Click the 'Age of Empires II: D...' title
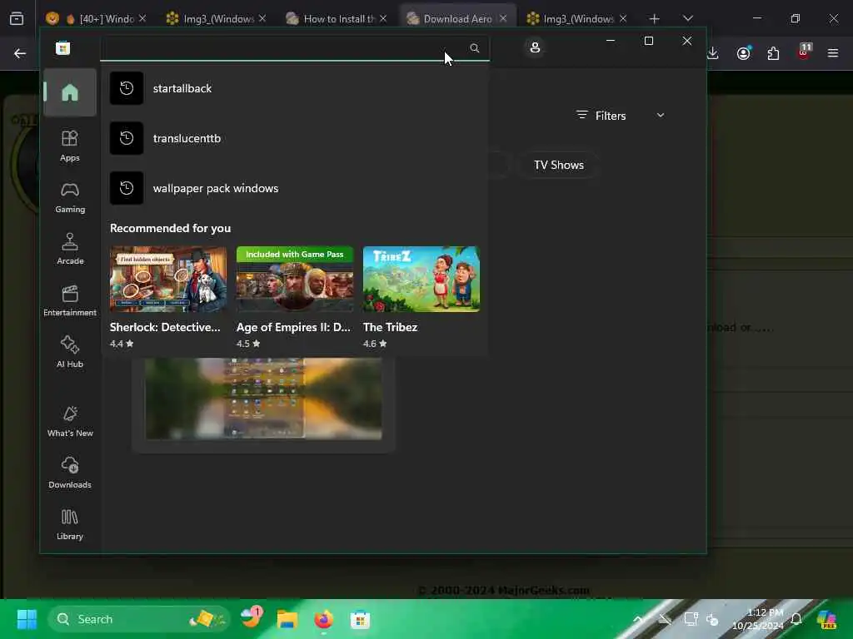853x639 pixels. coord(293,327)
